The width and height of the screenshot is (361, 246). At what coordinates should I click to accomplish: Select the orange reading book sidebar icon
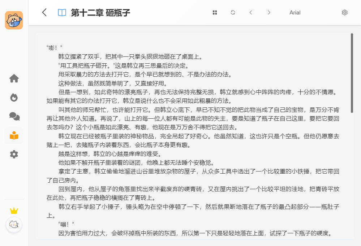(14, 136)
